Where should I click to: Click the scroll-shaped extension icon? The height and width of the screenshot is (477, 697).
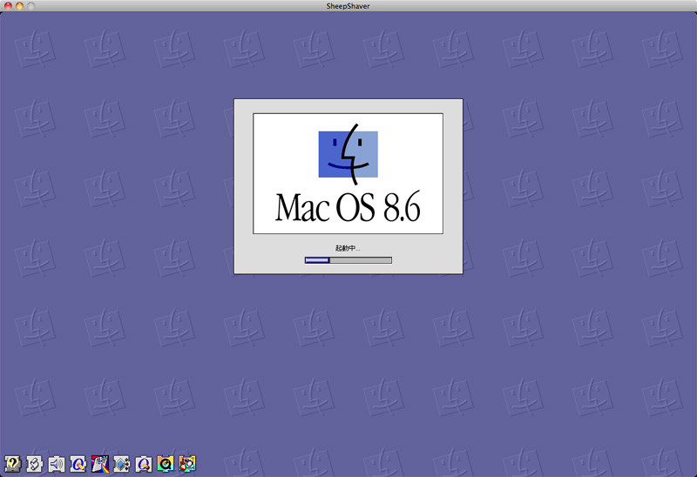pyautogui.click(x=34, y=464)
